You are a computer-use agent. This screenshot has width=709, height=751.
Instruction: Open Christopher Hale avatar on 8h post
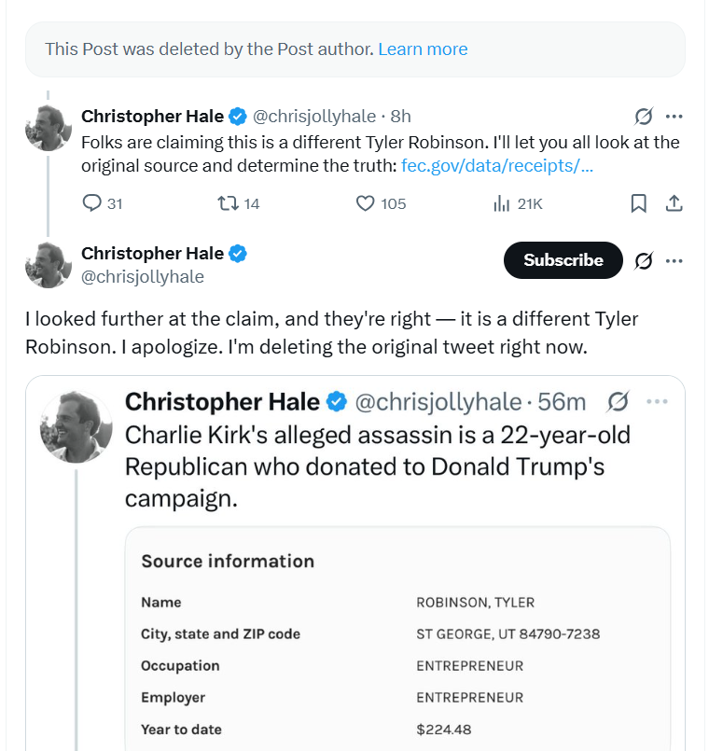[x=48, y=128]
